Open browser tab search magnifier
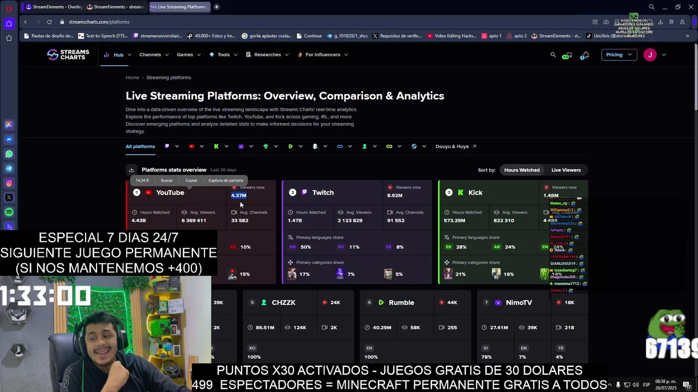The image size is (698, 392). click(652, 7)
